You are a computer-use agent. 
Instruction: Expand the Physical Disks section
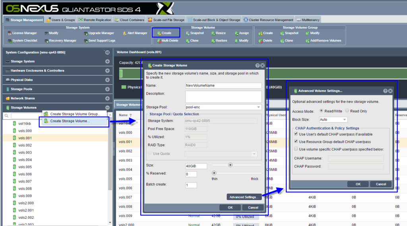[x=107, y=80]
